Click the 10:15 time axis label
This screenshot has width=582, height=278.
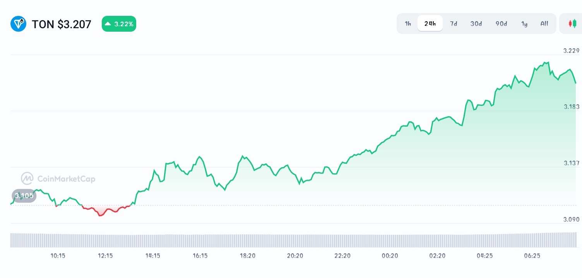(58, 256)
